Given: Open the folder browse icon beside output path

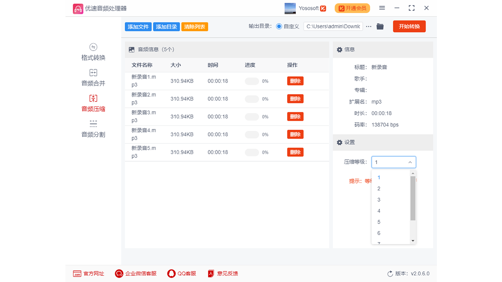Looking at the screenshot, I should pyautogui.click(x=380, y=26).
